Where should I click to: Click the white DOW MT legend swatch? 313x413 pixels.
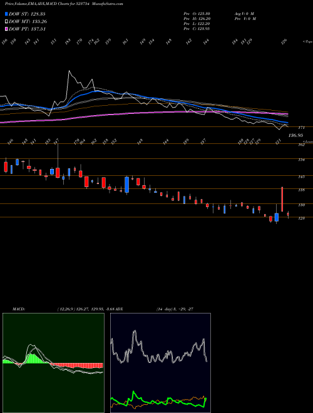pyautogui.click(x=7, y=22)
